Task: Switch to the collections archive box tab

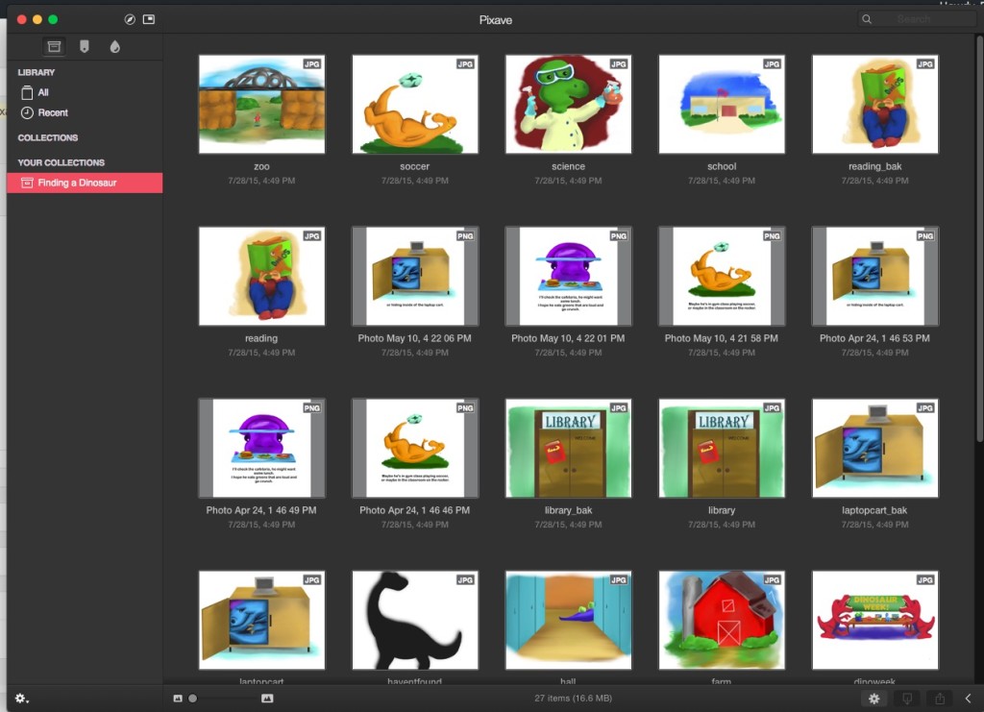Action: (55, 46)
